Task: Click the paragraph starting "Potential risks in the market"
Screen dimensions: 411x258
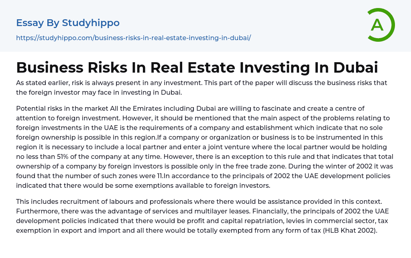Action: pyautogui.click(x=205, y=146)
